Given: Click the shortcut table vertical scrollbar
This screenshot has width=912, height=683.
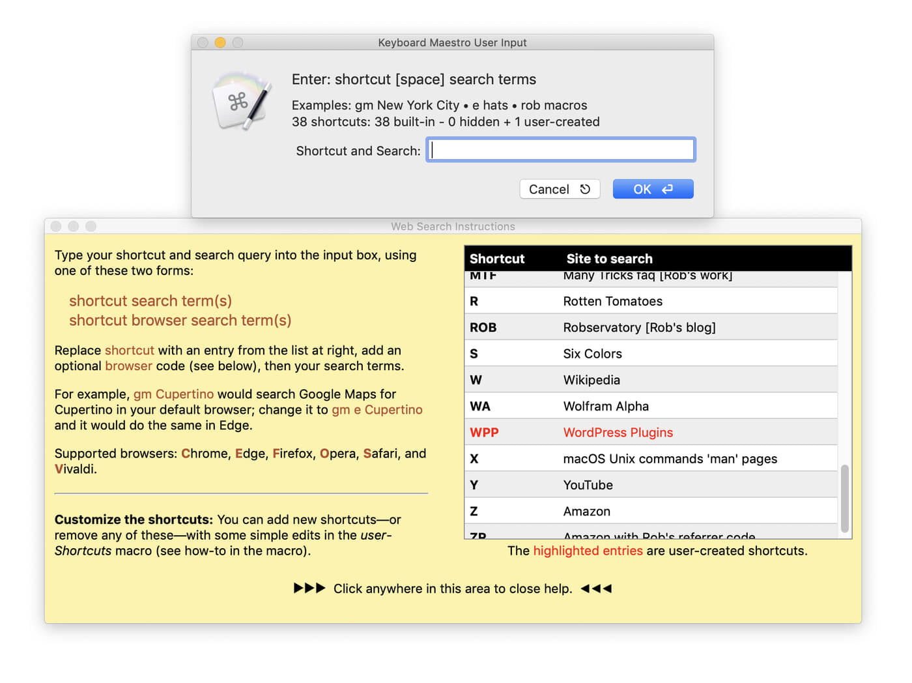Looking at the screenshot, I should (844, 499).
